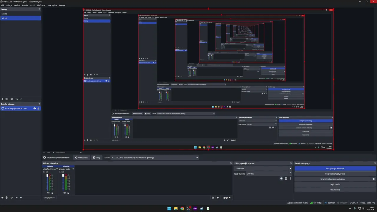
Task: Select the Scena scene in the list
Action: [20, 14]
